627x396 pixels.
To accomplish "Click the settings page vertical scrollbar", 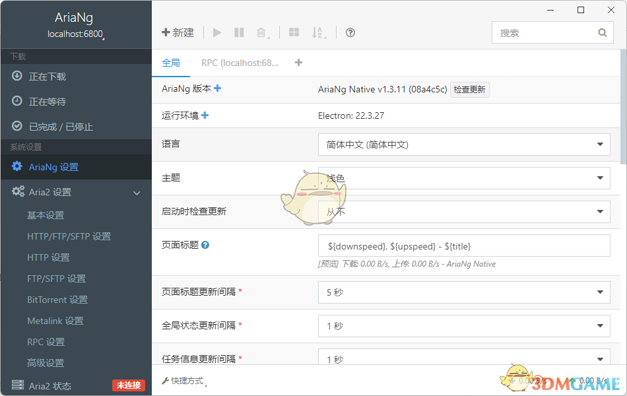I will pos(624,107).
